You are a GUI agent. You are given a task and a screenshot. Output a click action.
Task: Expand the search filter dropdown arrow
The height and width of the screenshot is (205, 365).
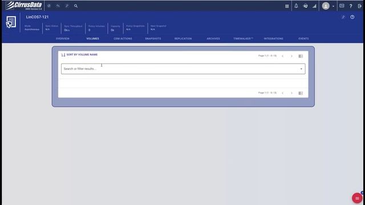(x=301, y=69)
